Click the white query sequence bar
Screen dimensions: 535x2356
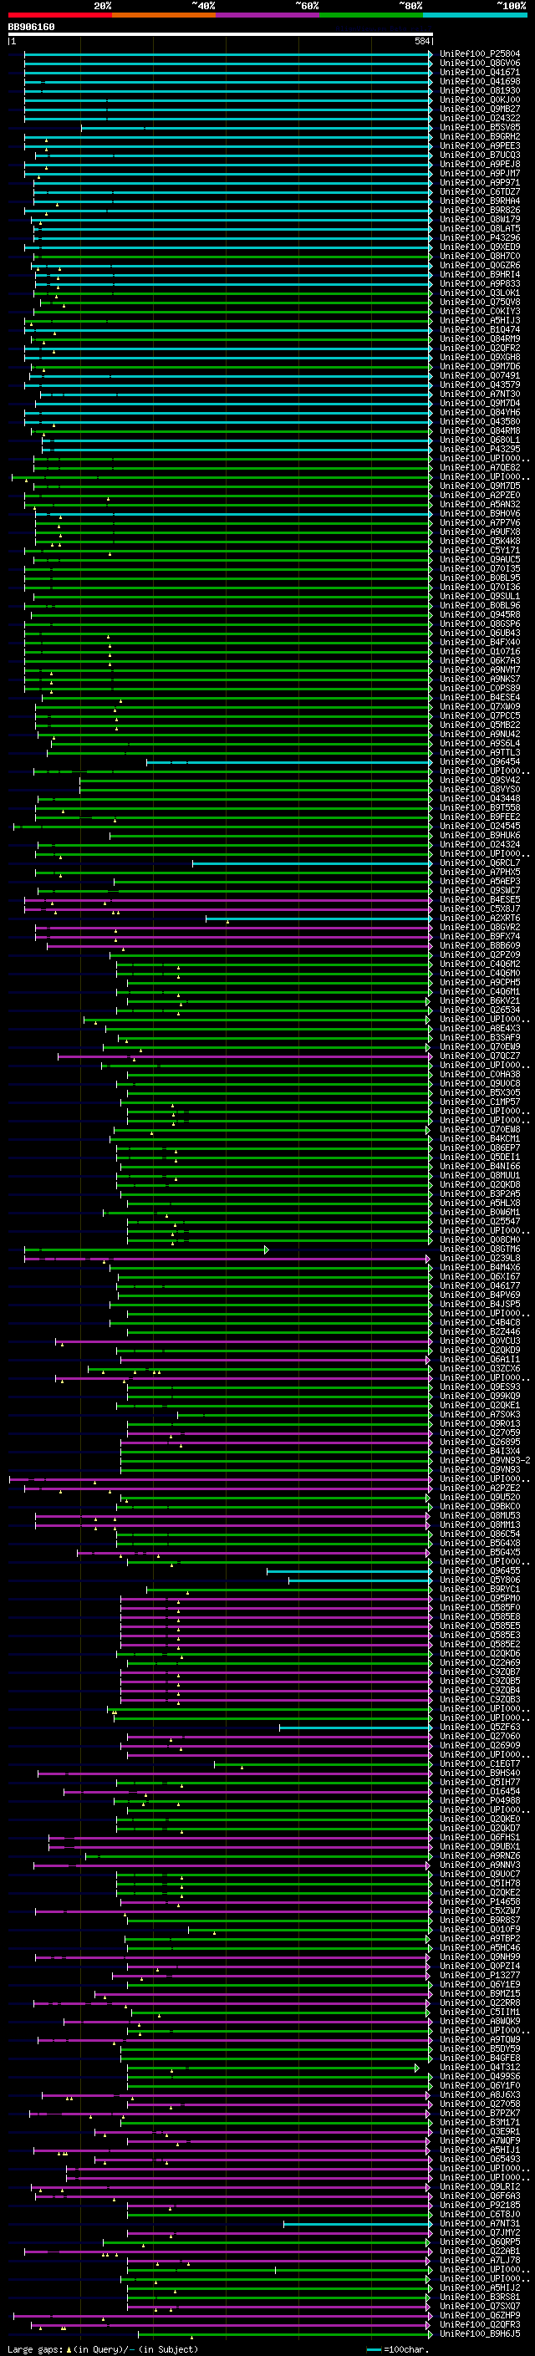pos(221,35)
